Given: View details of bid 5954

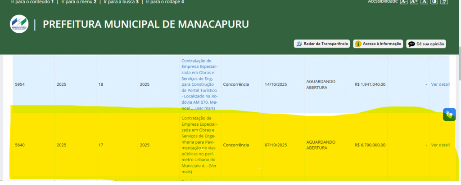Looking at the screenshot, I should (440, 84).
